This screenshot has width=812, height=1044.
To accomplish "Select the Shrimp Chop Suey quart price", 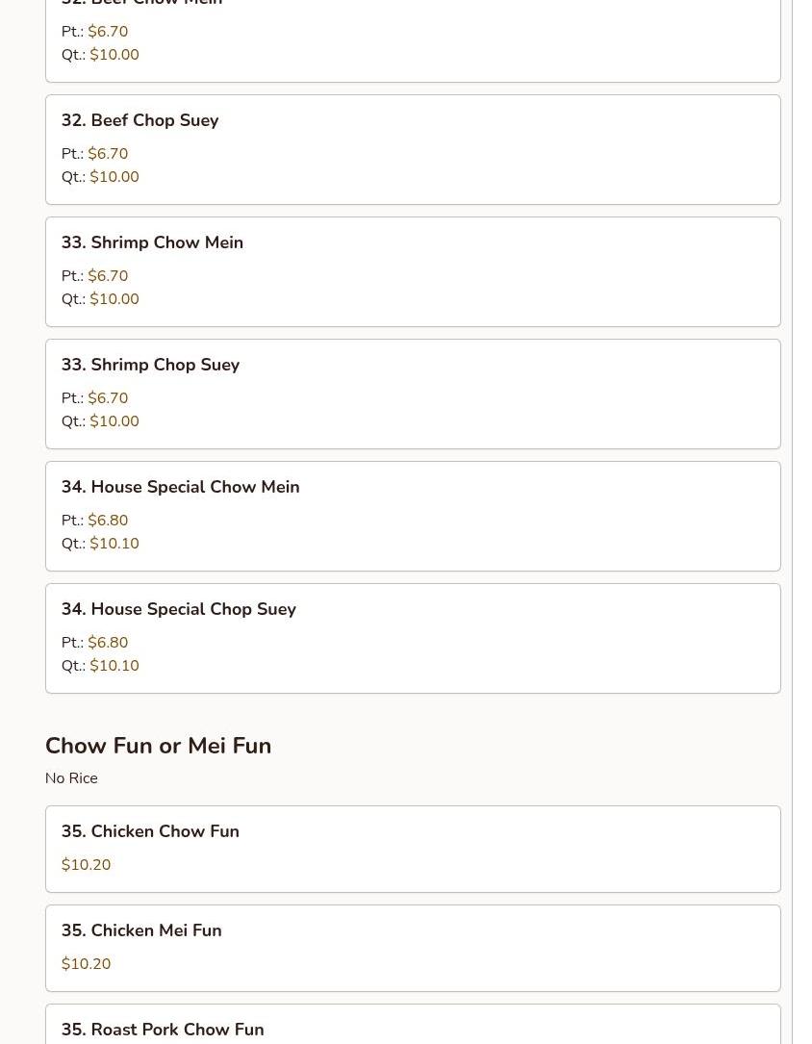I will [114, 421].
